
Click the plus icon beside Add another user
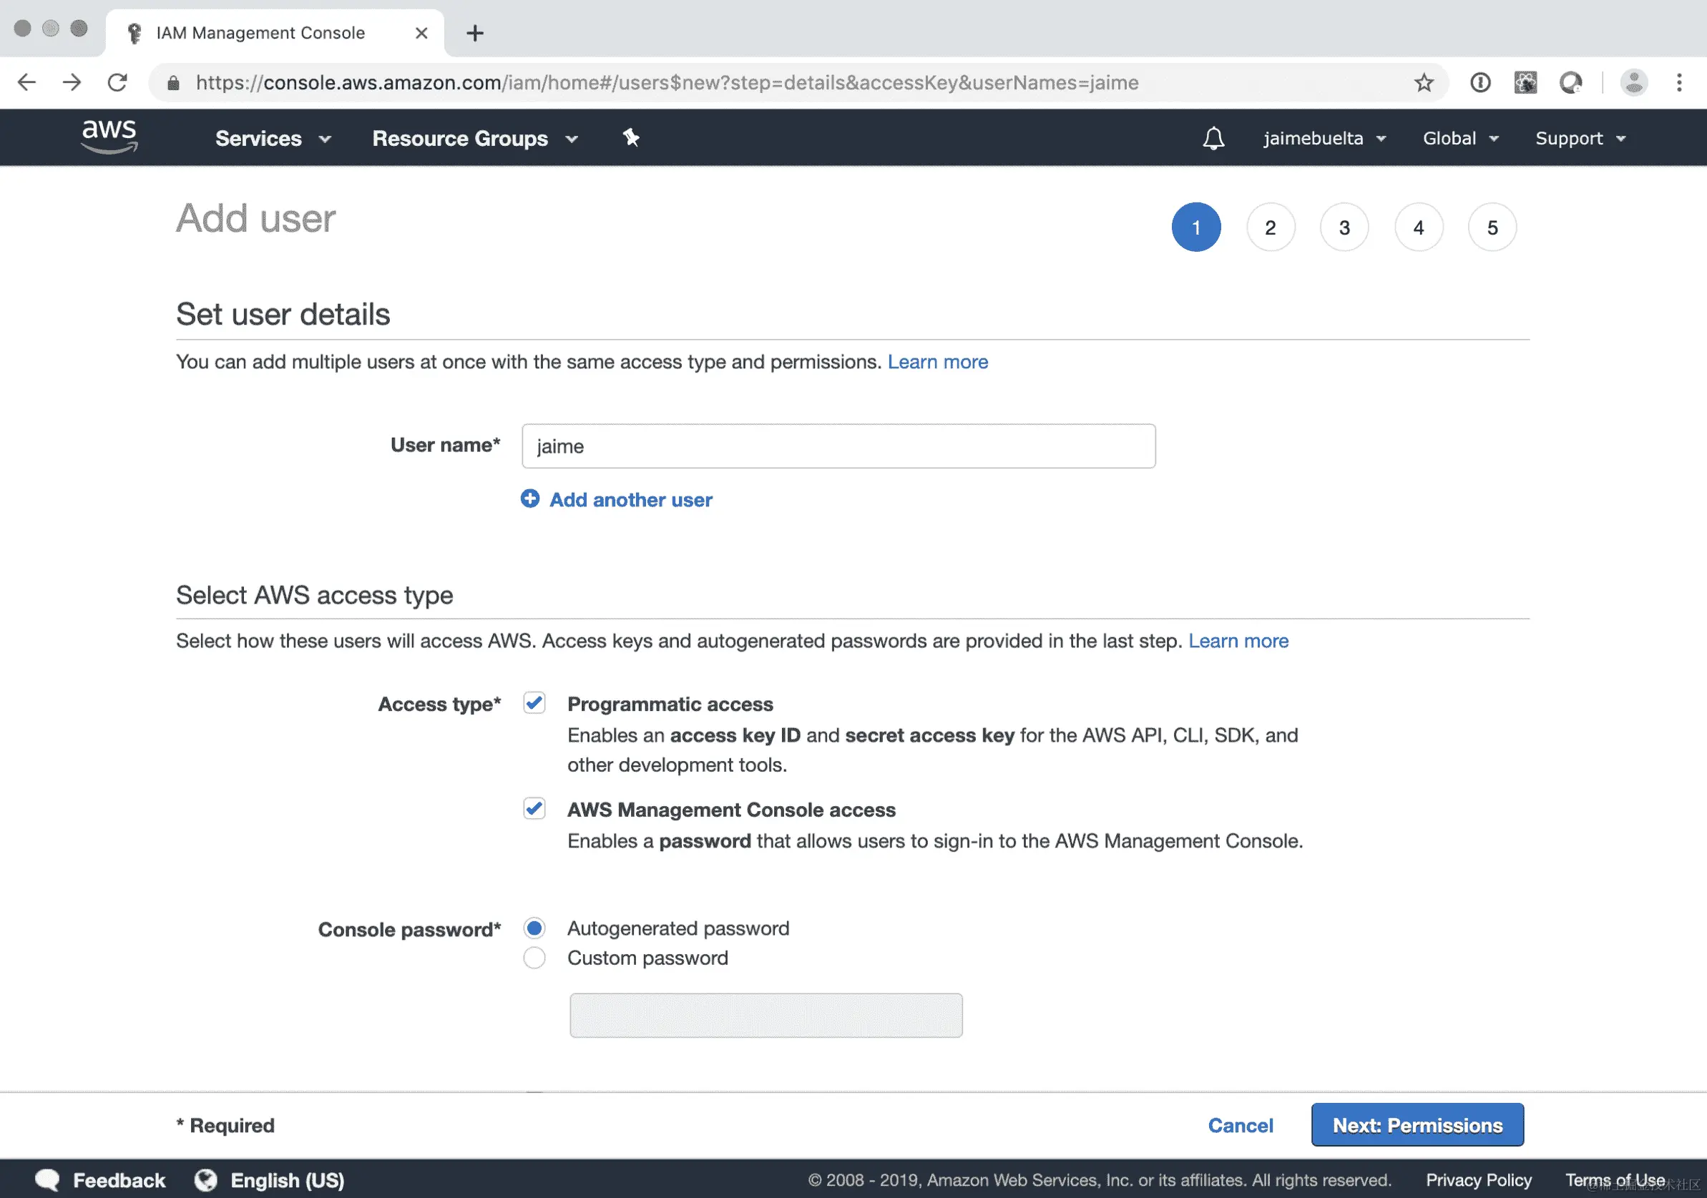529,499
